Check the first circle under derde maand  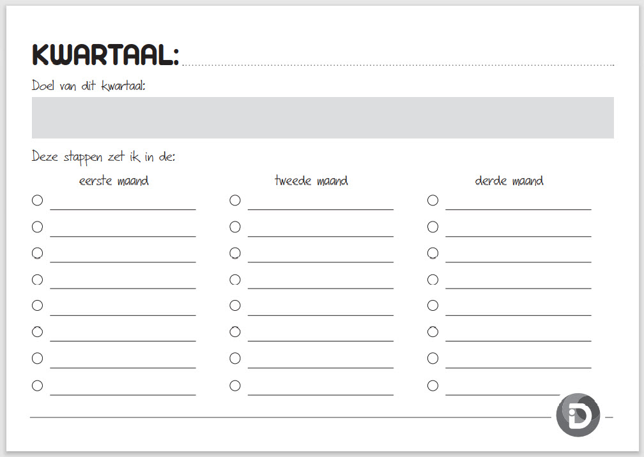click(x=433, y=200)
